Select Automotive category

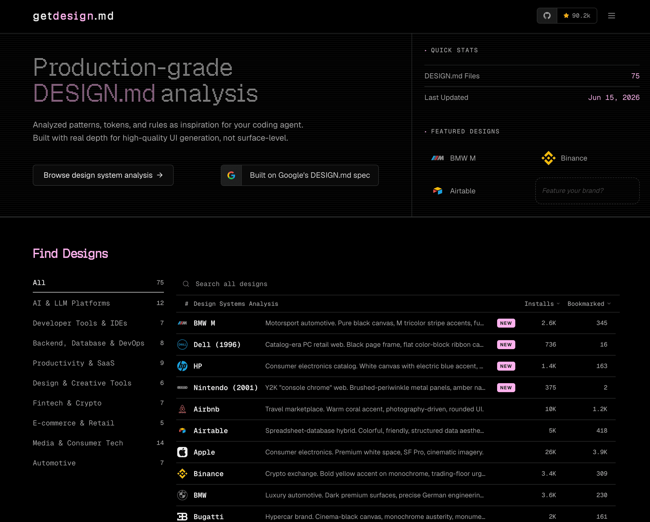point(98,463)
